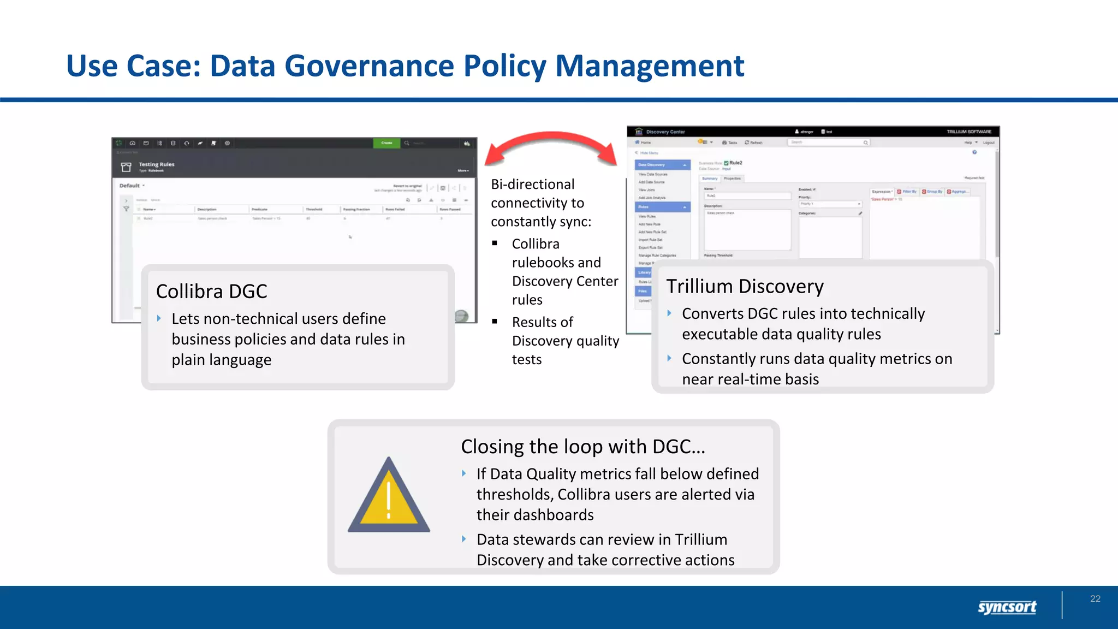Toggle the Enabled checkbox for Rule2
The height and width of the screenshot is (629, 1118).
click(814, 189)
